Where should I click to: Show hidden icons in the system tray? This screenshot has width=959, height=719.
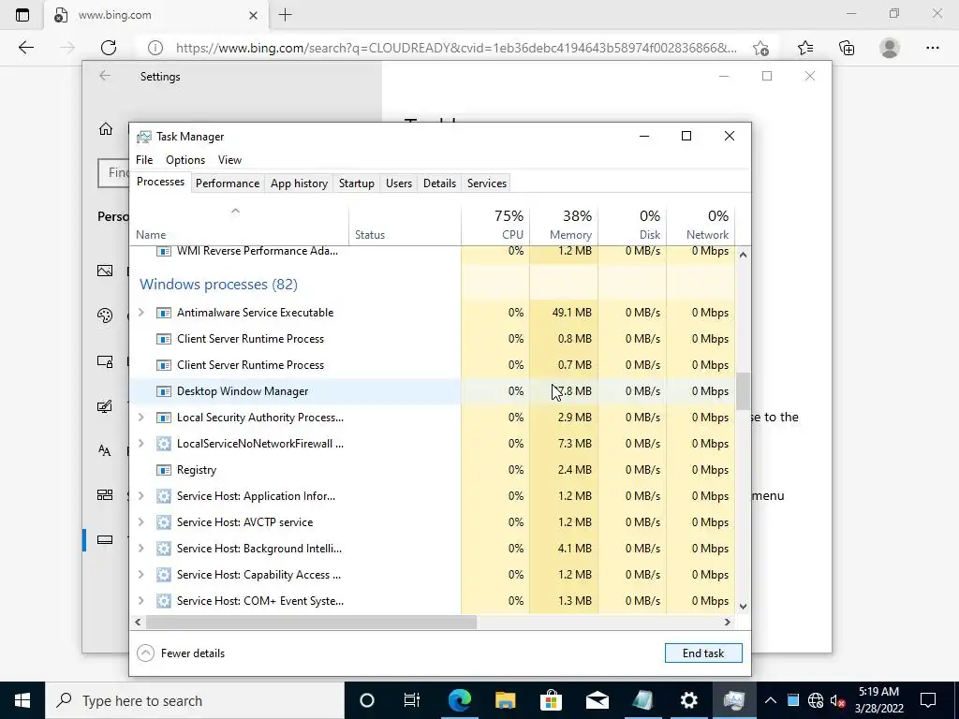(771, 700)
